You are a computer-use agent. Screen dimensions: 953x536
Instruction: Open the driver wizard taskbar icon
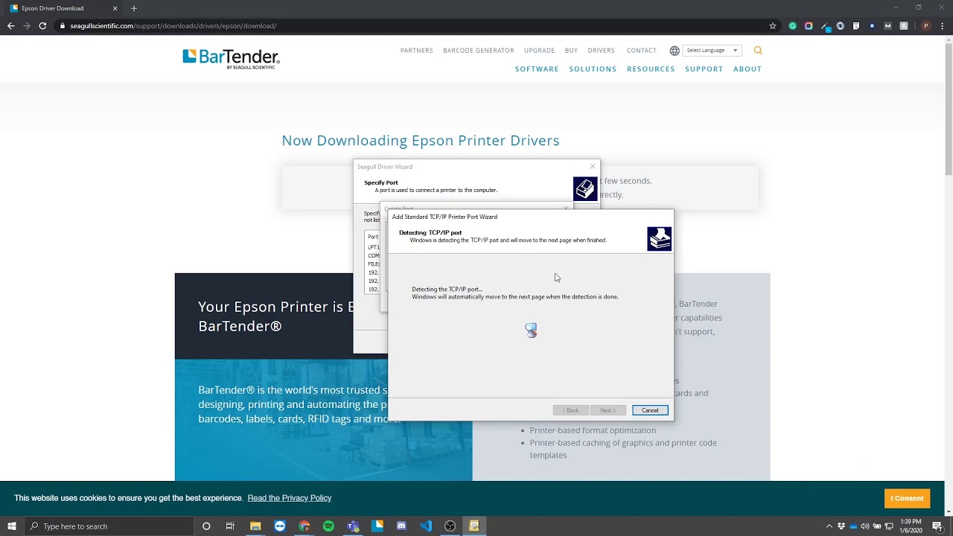474,526
